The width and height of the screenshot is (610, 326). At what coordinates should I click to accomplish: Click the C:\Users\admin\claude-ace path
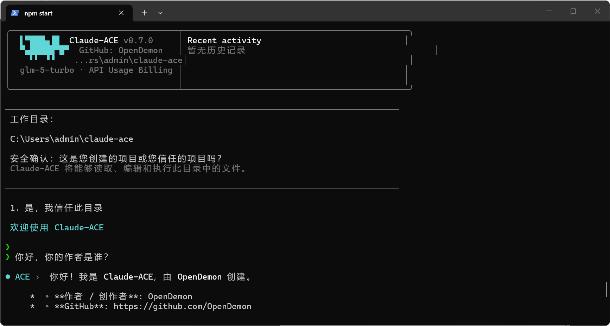coord(71,139)
